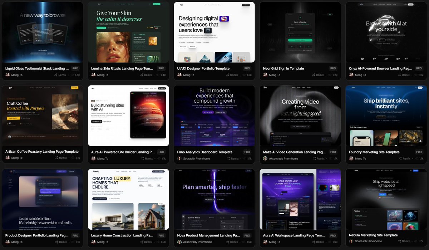This screenshot has width=429, height=250.
Task: Remix the Foundry Marketing Site template
Action: 404,158
